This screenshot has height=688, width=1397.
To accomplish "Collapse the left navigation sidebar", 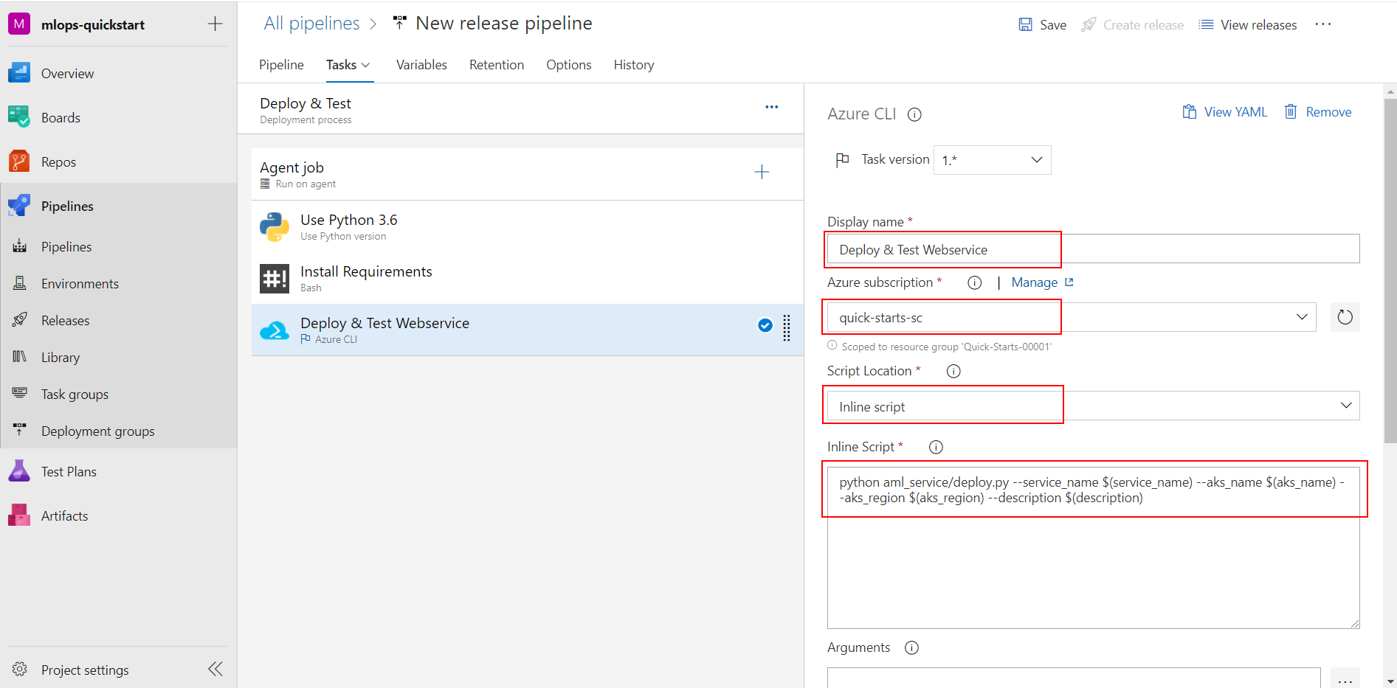I will tap(215, 669).
